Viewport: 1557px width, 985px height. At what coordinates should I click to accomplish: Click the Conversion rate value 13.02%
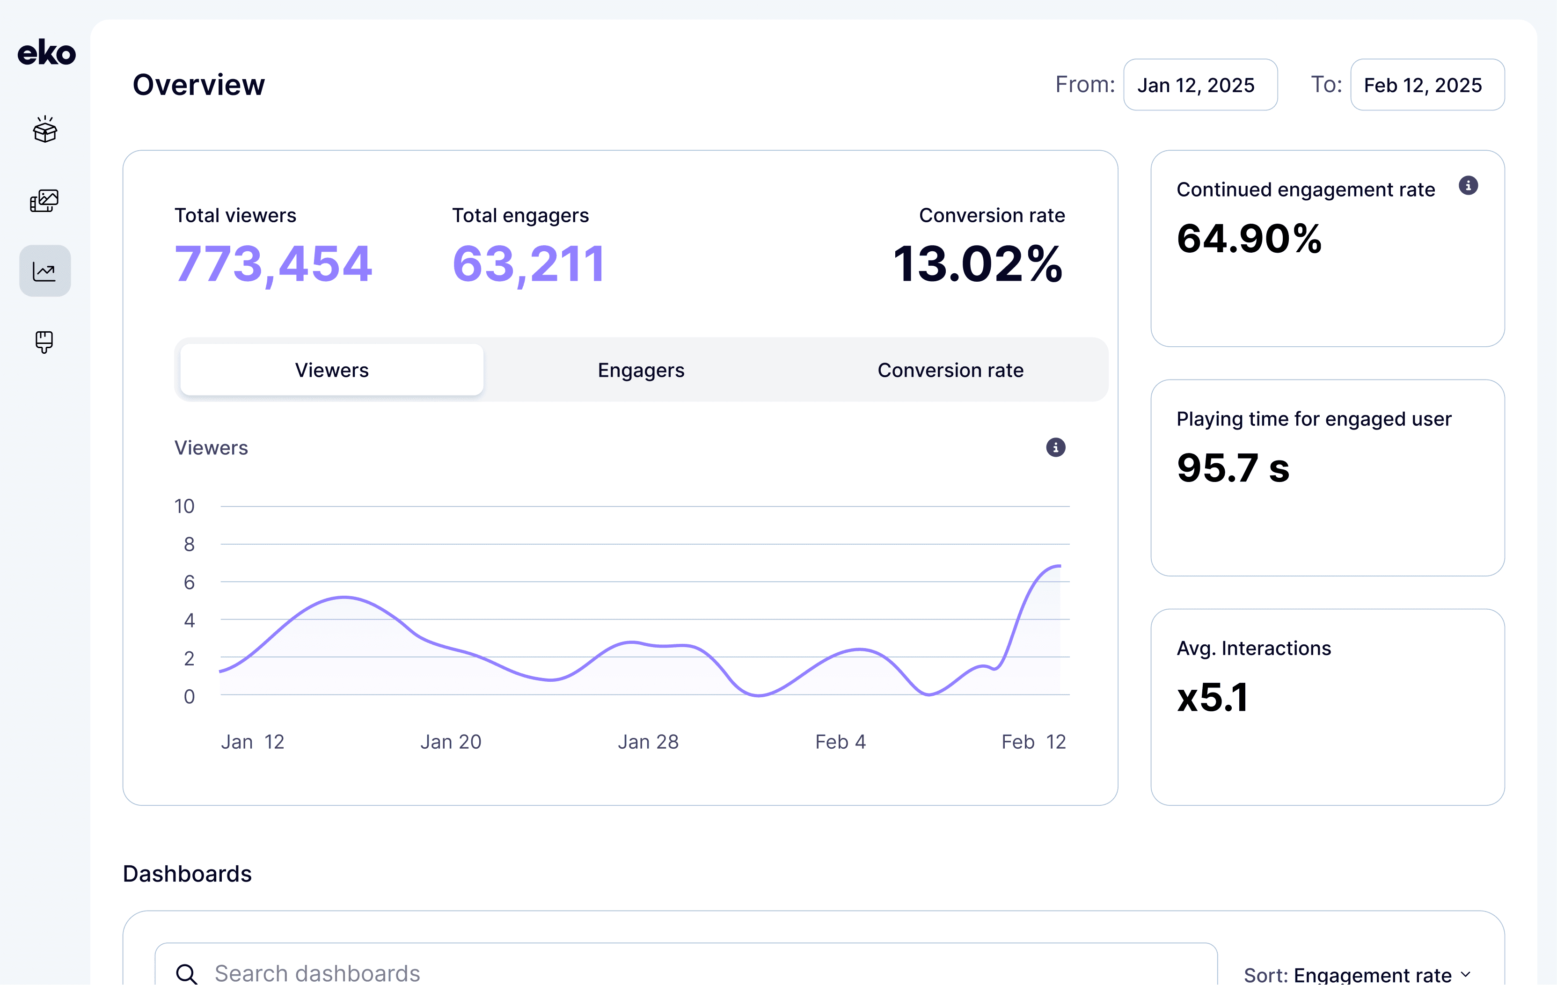pos(978,264)
